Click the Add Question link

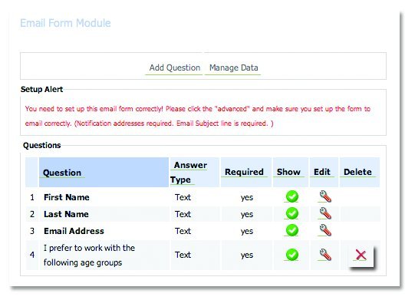(x=174, y=68)
